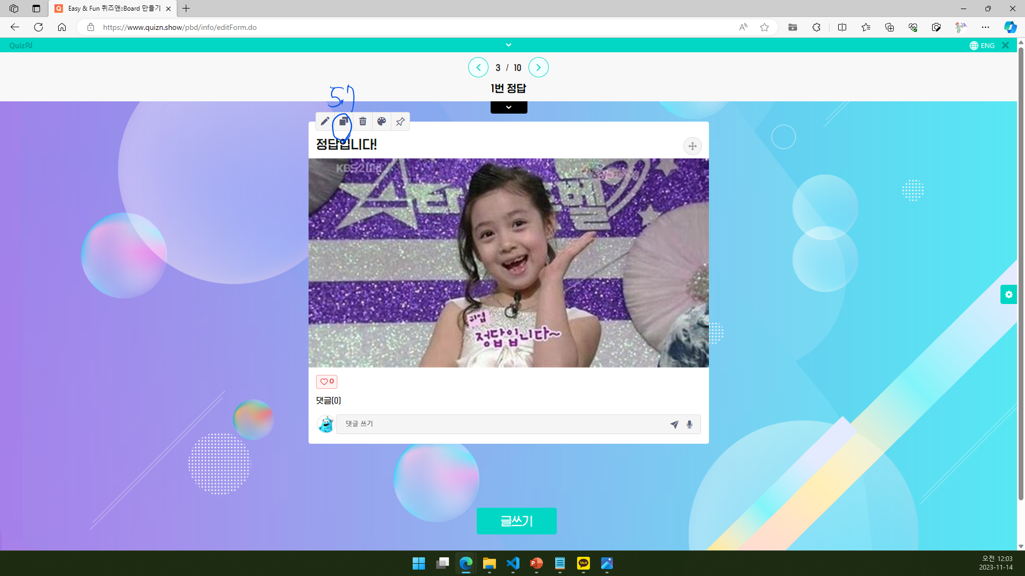
Task: Add the page to favorites with the star icon
Action: pyautogui.click(x=764, y=27)
